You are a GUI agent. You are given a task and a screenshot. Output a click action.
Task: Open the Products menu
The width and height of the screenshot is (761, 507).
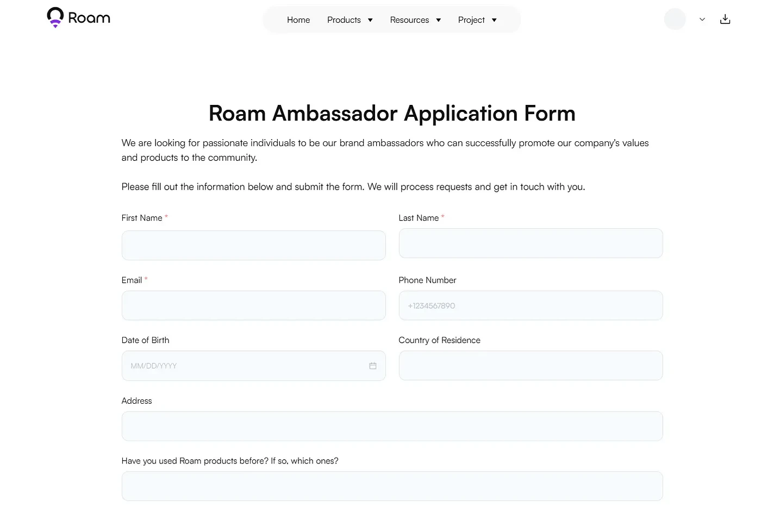coord(344,20)
